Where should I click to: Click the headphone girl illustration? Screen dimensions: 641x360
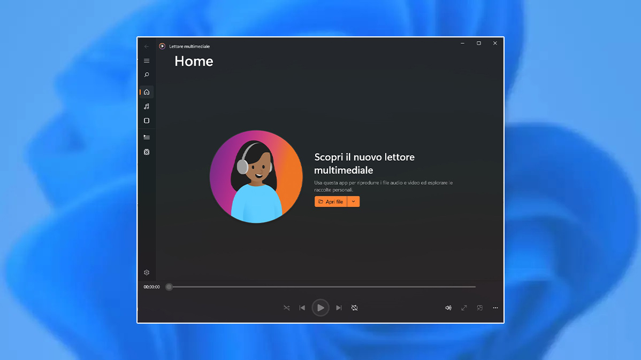[x=256, y=177]
